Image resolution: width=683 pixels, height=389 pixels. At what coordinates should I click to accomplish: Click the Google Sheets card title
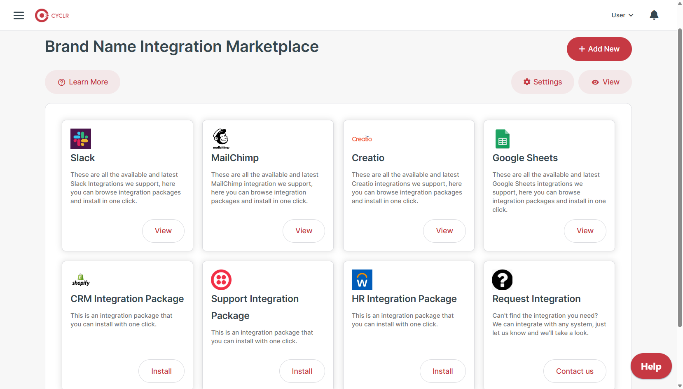525,158
